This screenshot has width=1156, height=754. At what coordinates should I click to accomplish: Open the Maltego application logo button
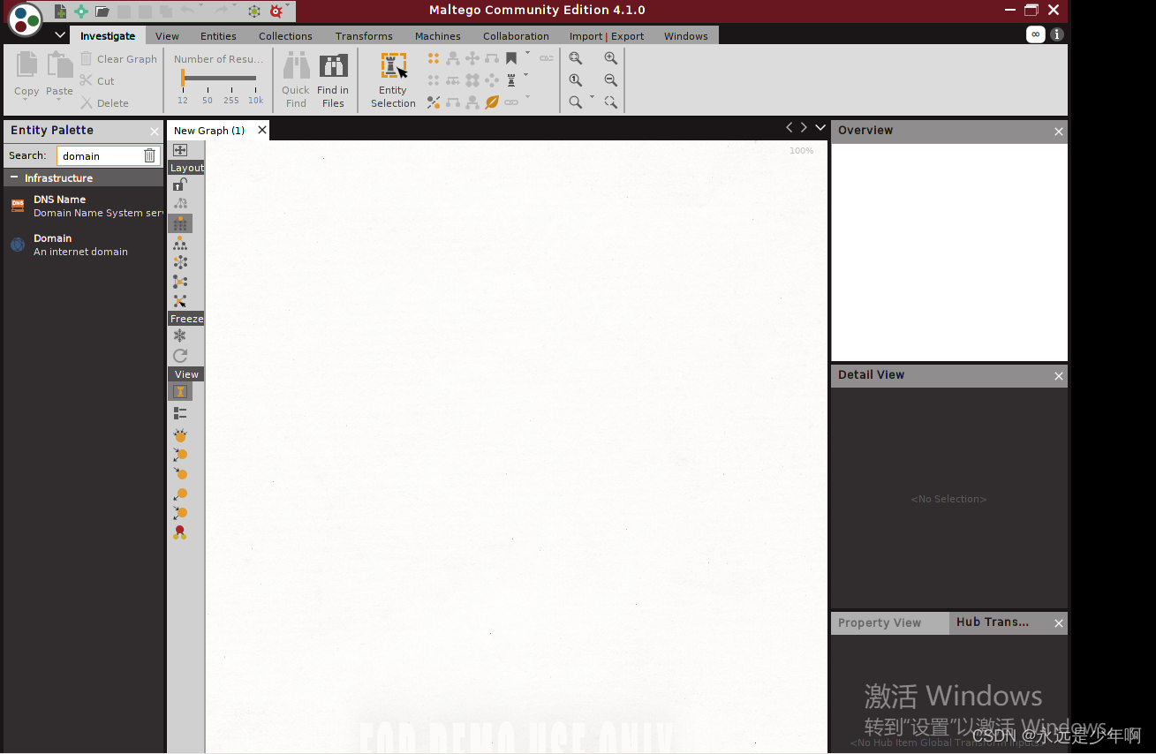coord(25,19)
